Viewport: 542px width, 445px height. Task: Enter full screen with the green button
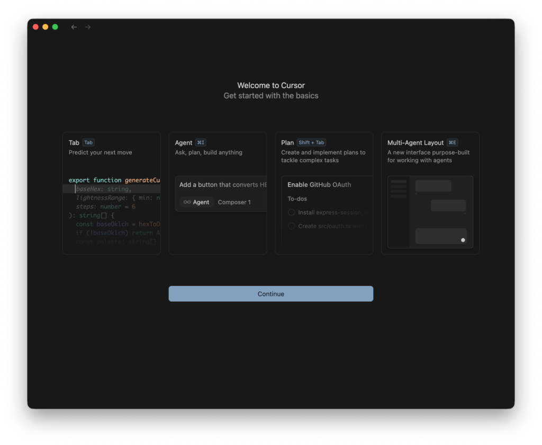[55, 27]
